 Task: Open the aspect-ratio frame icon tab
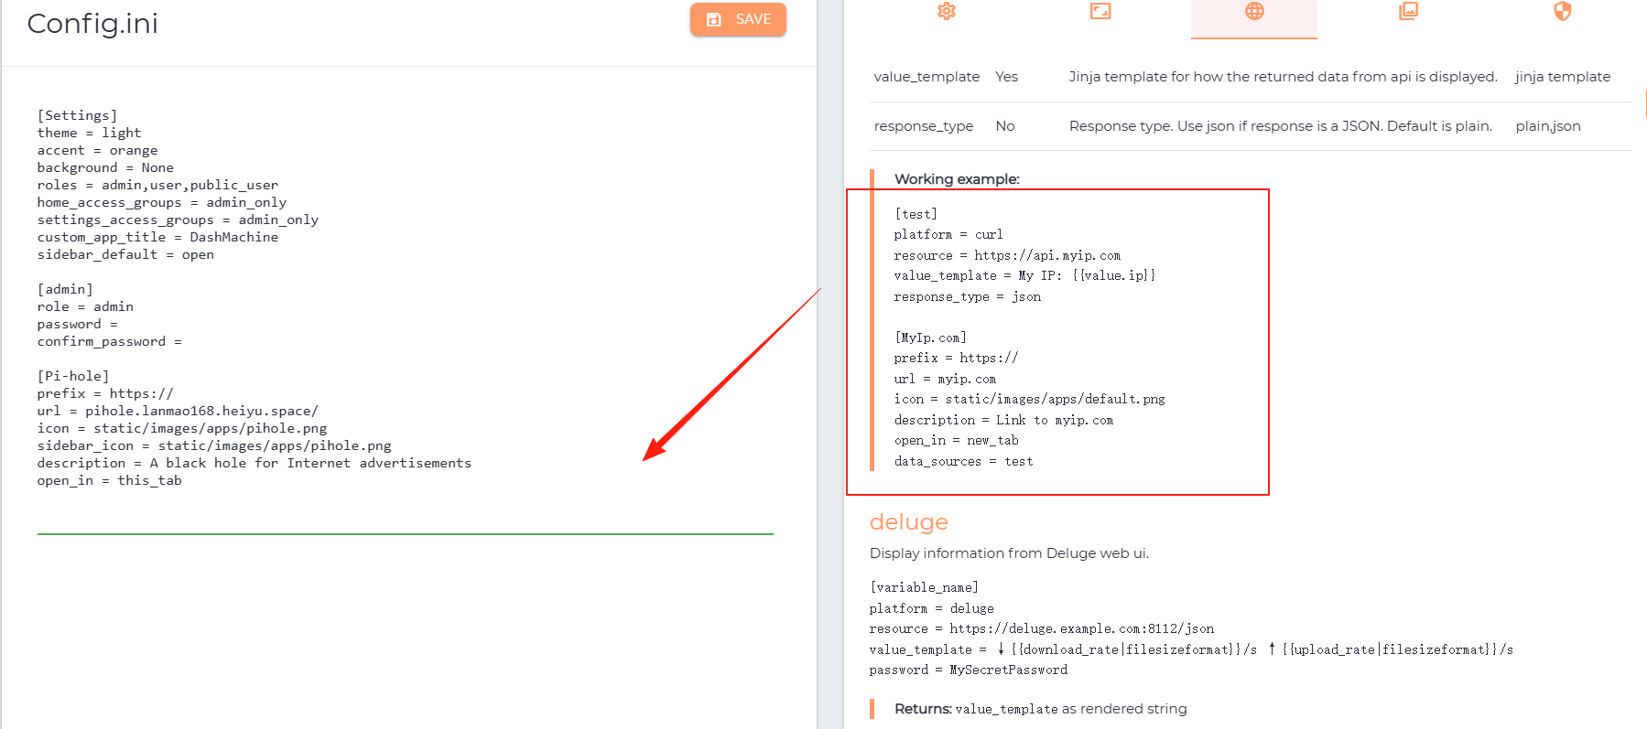(1100, 11)
